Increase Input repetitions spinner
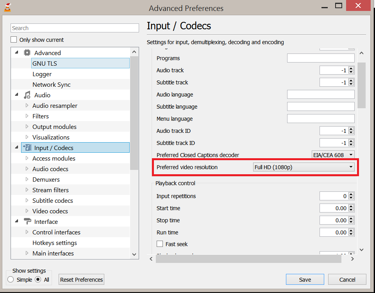The height and width of the screenshot is (293, 375). [351, 195]
